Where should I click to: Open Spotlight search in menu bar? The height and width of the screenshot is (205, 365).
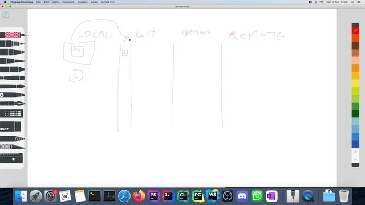pos(352,2)
